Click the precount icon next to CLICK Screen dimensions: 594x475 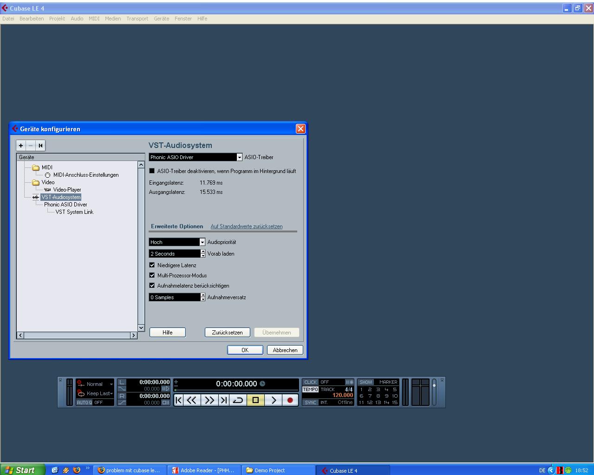349,382
